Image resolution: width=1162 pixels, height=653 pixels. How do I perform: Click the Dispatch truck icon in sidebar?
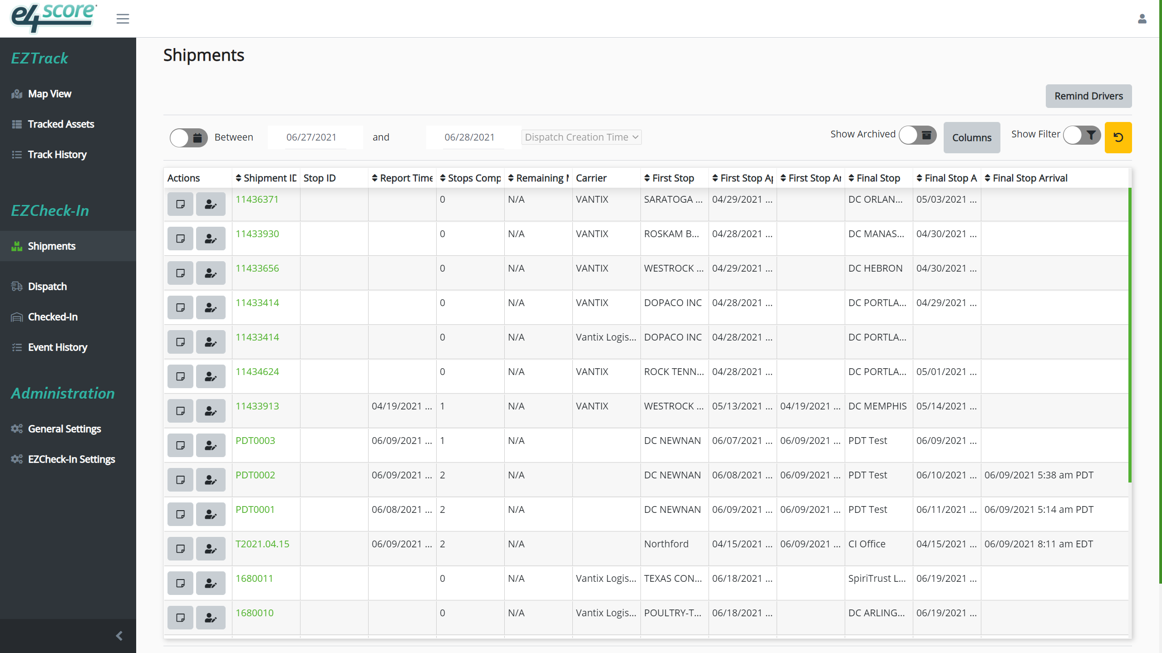(17, 286)
